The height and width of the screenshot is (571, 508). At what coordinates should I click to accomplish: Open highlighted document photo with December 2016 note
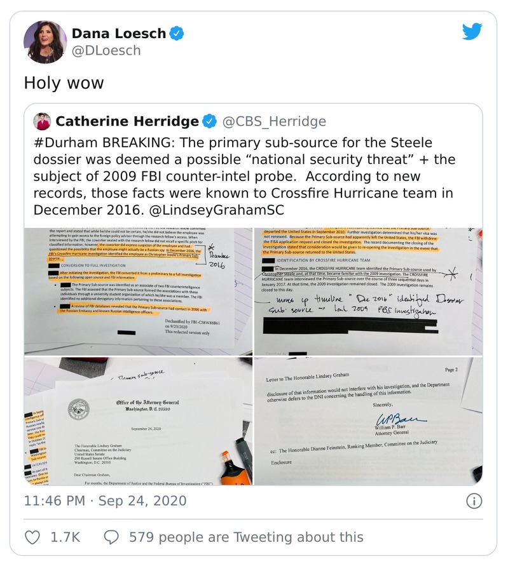tap(138, 292)
